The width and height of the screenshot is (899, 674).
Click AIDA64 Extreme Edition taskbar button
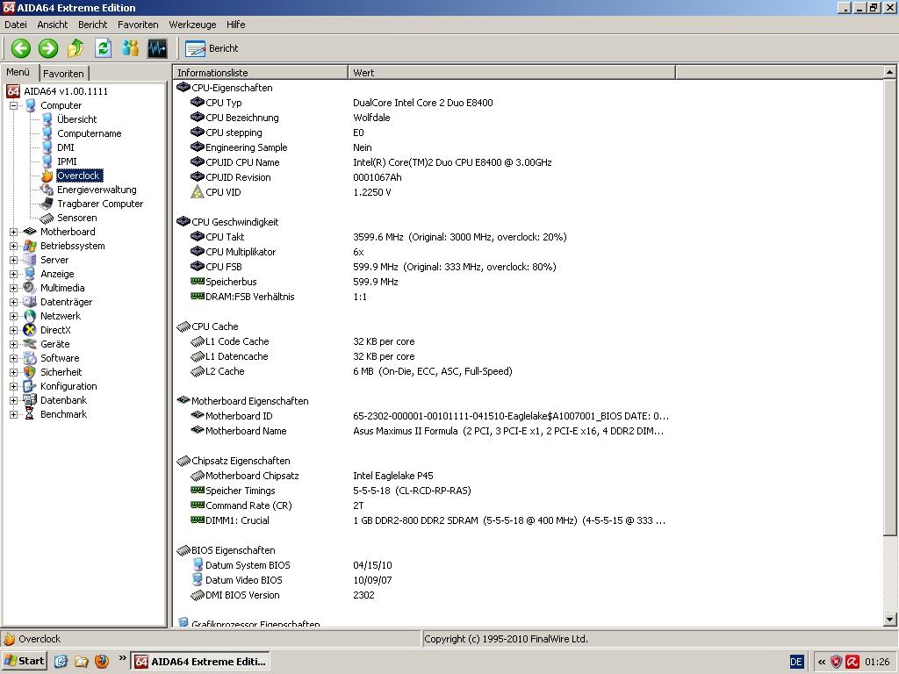(x=200, y=662)
